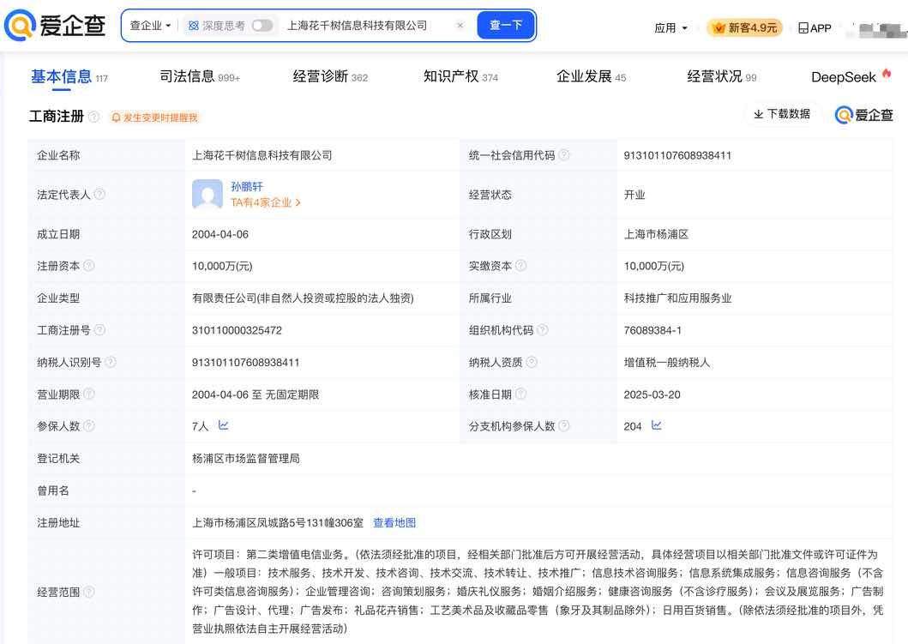Click help icon beside 纳税人资质
The image size is (908, 644).
(532, 362)
